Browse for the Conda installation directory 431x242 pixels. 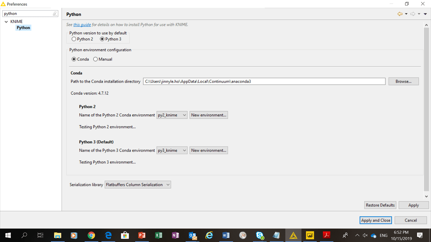(403, 81)
